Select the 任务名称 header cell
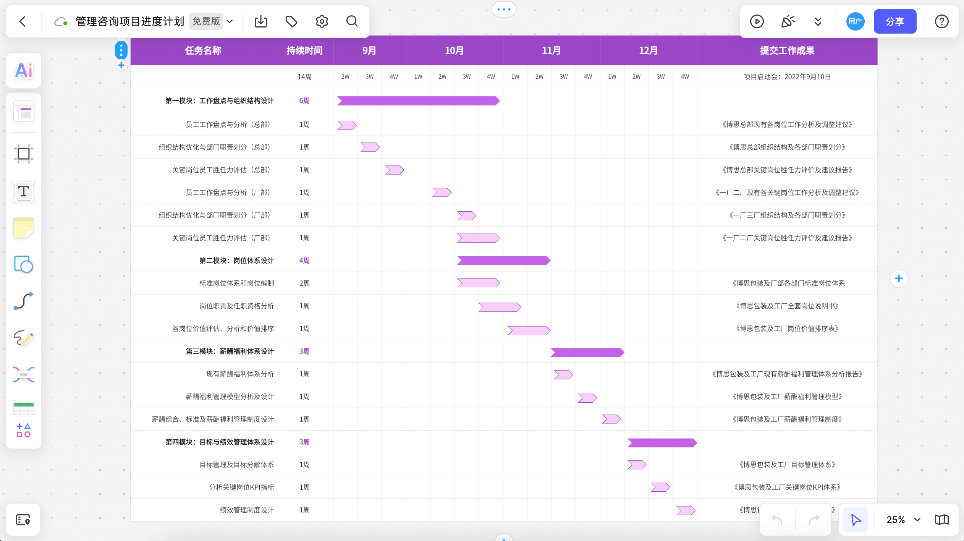The image size is (964, 541). [x=203, y=50]
